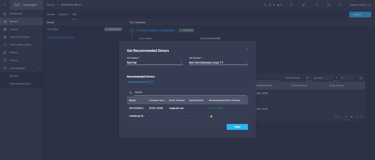The width and height of the screenshot is (375, 160).
Task: Click the Search field in the drivers dialog
Action: [x=191, y=92]
